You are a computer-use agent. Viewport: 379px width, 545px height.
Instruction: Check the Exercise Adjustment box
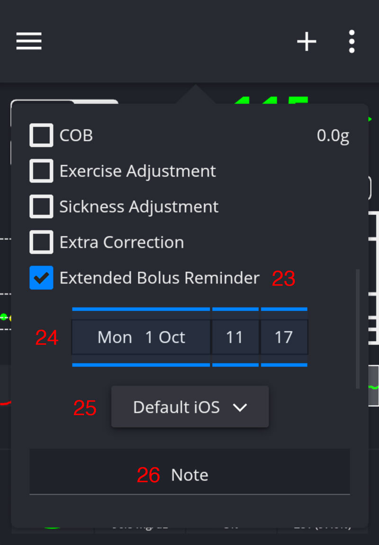41,171
